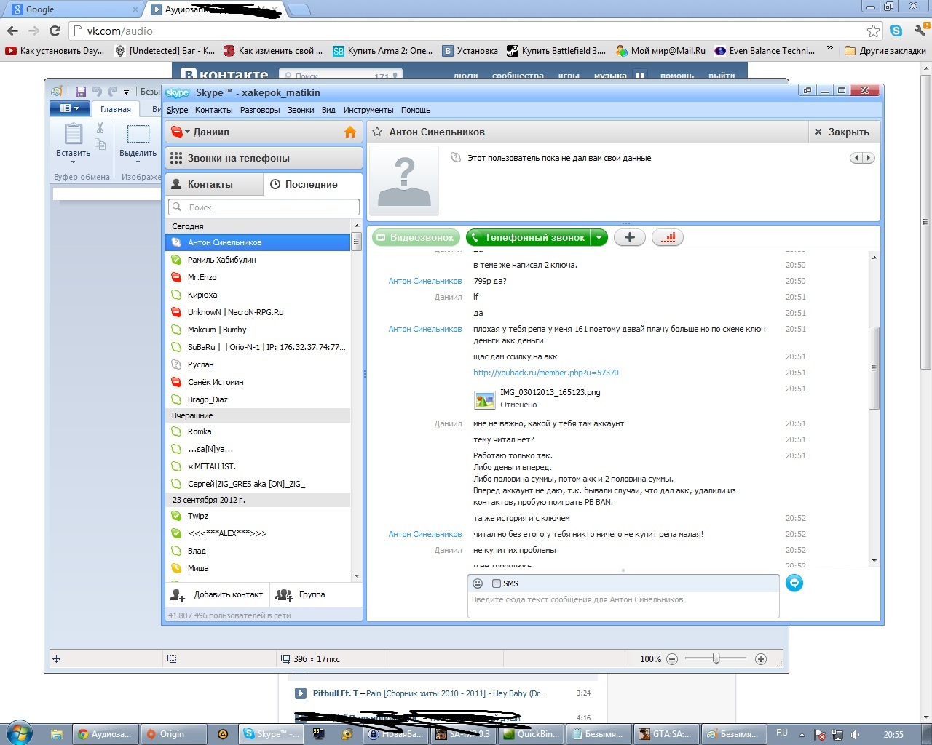Open youhack.ru member link in chat

point(546,372)
